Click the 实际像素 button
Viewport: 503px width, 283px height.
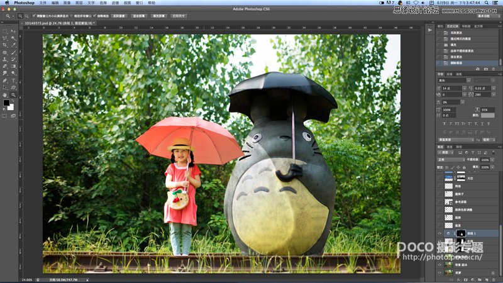(x=119, y=16)
